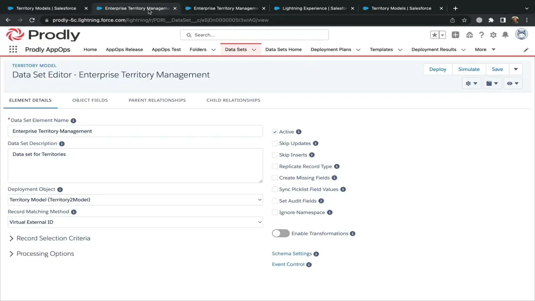Viewport: 535px width, 301px height.
Task: Uncheck the Active checkbox
Action: 275,132
